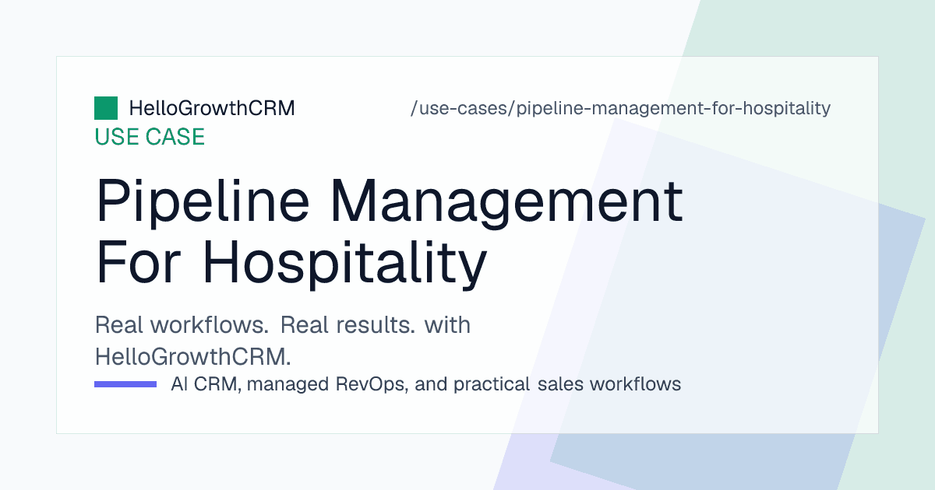This screenshot has height=490, width=935.
Task: Click the 'AI CRM, managed RevOps' tagline
Action: click(x=425, y=384)
